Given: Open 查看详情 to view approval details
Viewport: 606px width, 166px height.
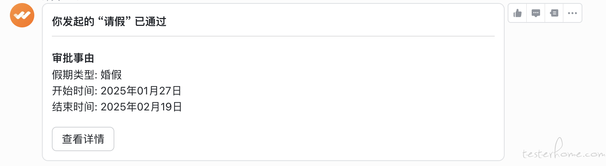Looking at the screenshot, I should tap(83, 139).
